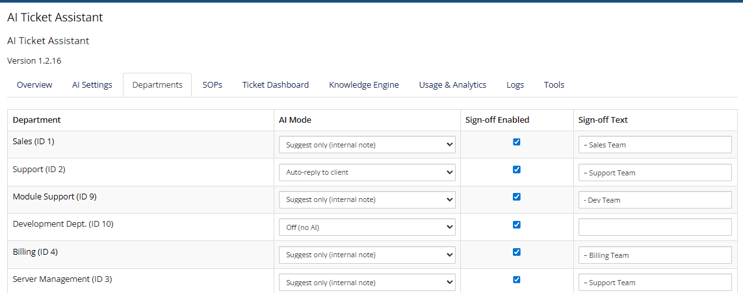Disable sign-off for Development Dept.

tap(517, 225)
